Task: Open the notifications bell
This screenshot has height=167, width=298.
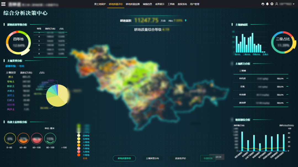Action: tap(267, 4)
